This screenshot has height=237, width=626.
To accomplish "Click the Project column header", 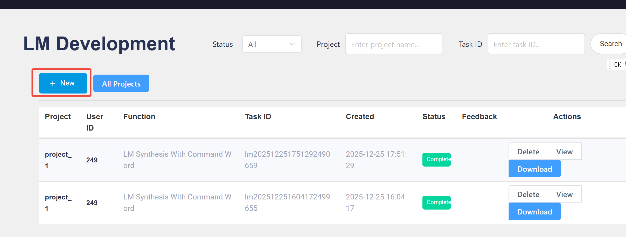I will 58,117.
